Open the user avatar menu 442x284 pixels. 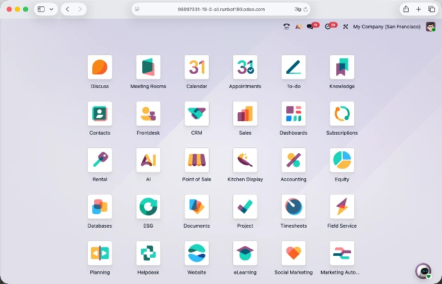(431, 27)
